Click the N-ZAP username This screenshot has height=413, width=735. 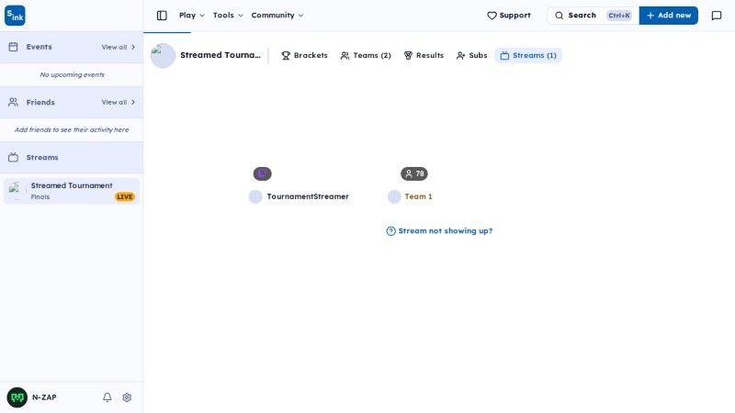[44, 397]
